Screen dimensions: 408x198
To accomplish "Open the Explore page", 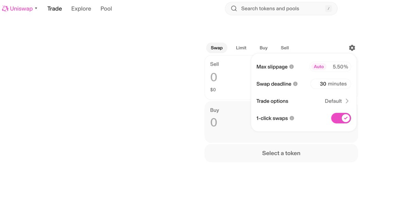I will [x=81, y=8].
